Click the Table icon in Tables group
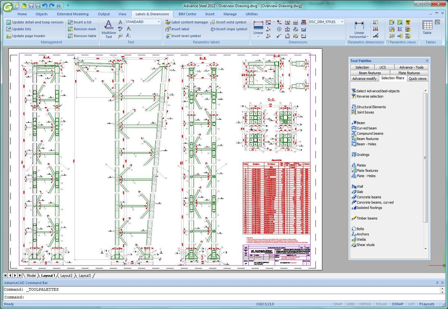The width and height of the screenshot is (448, 309). pos(427,25)
